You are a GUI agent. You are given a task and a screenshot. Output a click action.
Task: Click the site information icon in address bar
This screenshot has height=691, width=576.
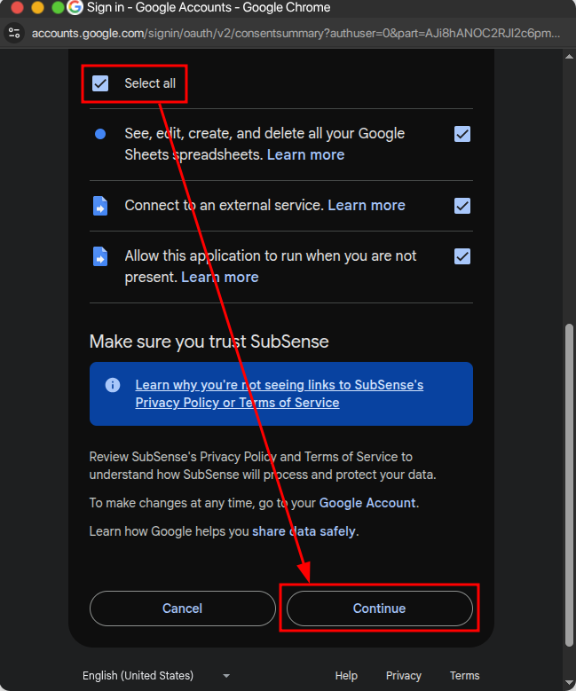tap(13, 34)
